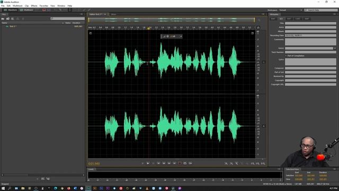Click the Levels meter bar

pyautogui.click(x=185, y=175)
